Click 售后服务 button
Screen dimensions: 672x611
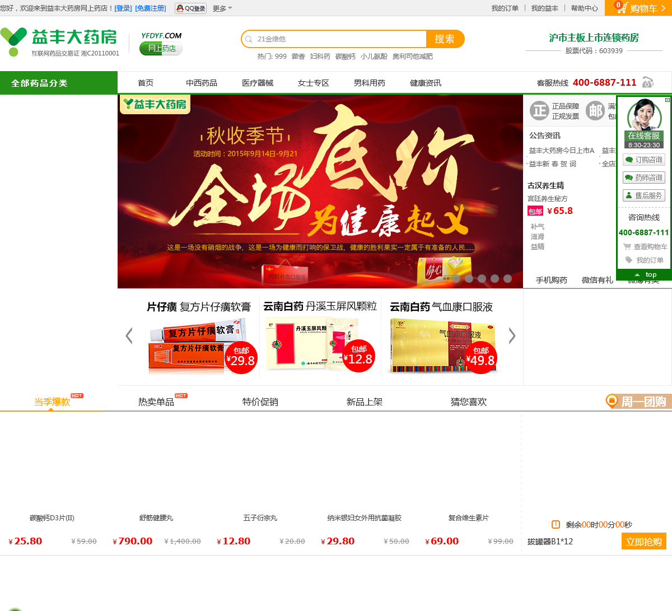point(644,195)
